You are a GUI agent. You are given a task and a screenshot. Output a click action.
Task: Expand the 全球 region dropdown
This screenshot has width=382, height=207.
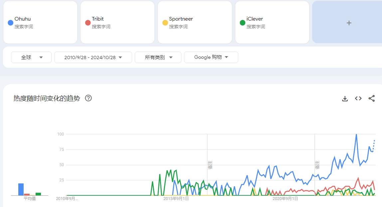[x=31, y=57]
